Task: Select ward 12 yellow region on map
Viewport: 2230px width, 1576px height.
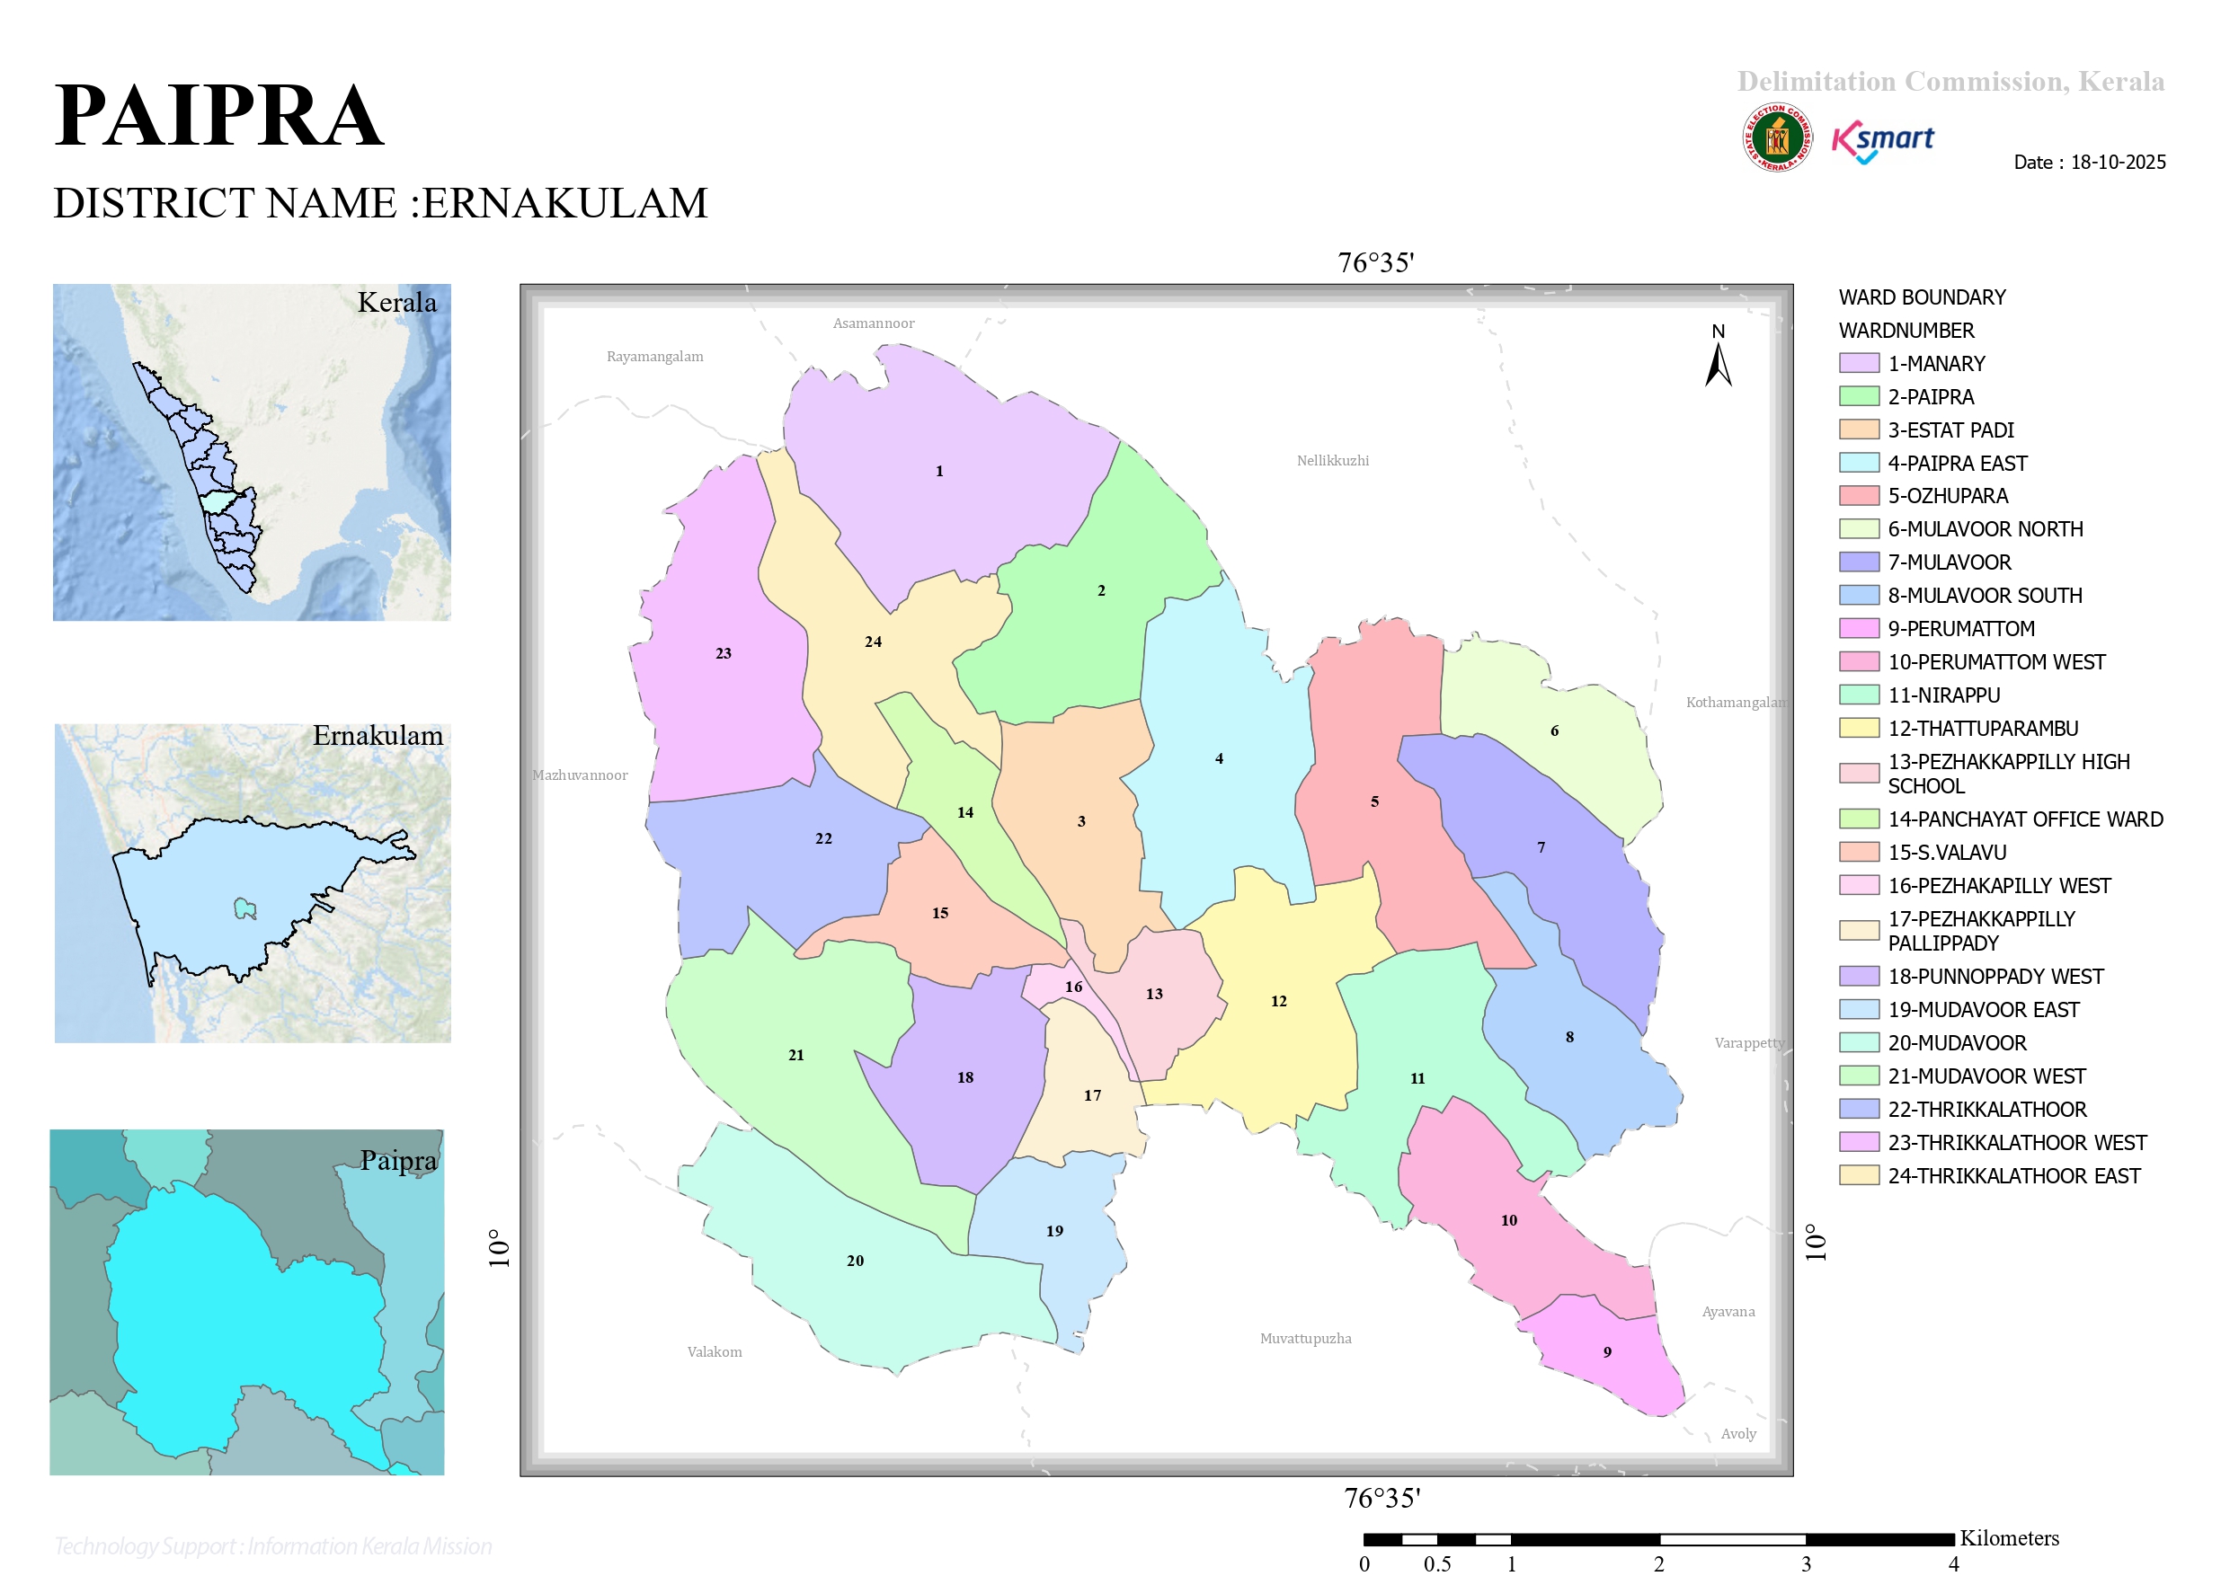Action: tap(1278, 1001)
